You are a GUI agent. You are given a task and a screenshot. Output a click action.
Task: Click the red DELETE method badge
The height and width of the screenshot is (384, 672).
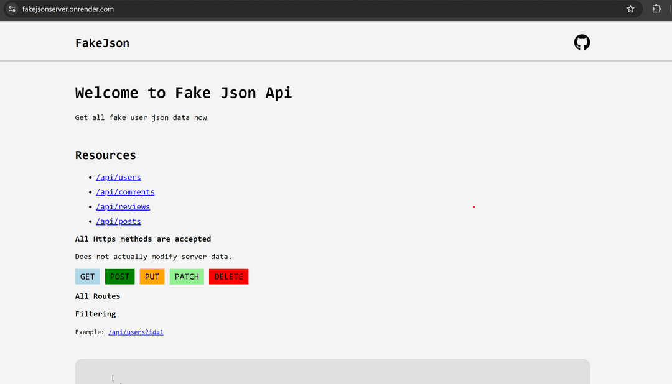pos(228,277)
